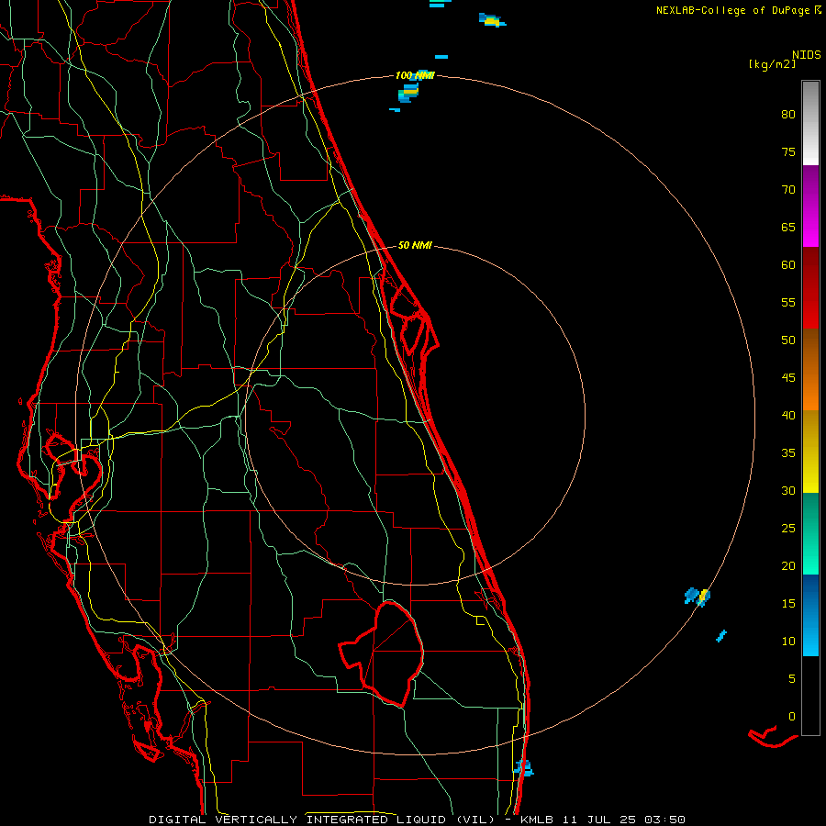Select the 40 value on the VIL scale
The image size is (826, 826).
pyautogui.click(x=788, y=415)
